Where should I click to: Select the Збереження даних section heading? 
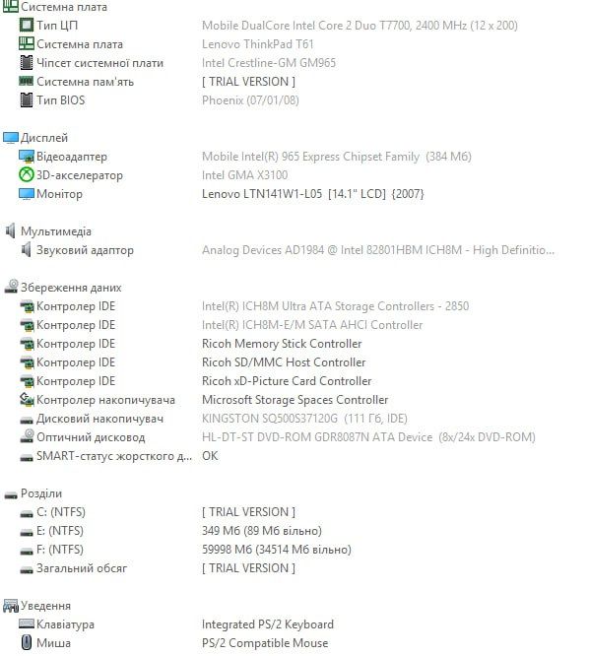71,288
